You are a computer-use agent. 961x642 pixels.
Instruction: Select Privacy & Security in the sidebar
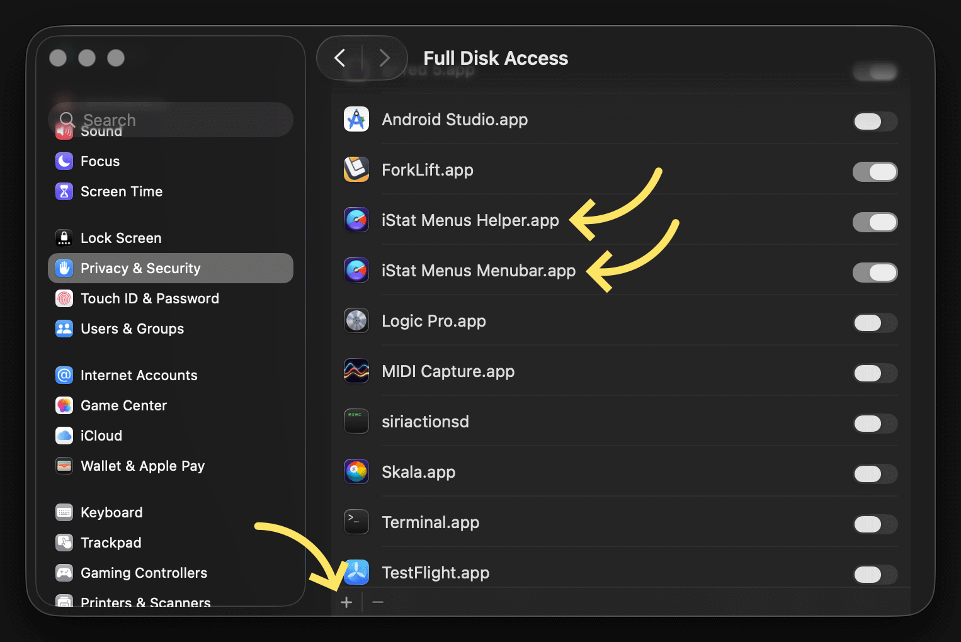click(x=171, y=268)
